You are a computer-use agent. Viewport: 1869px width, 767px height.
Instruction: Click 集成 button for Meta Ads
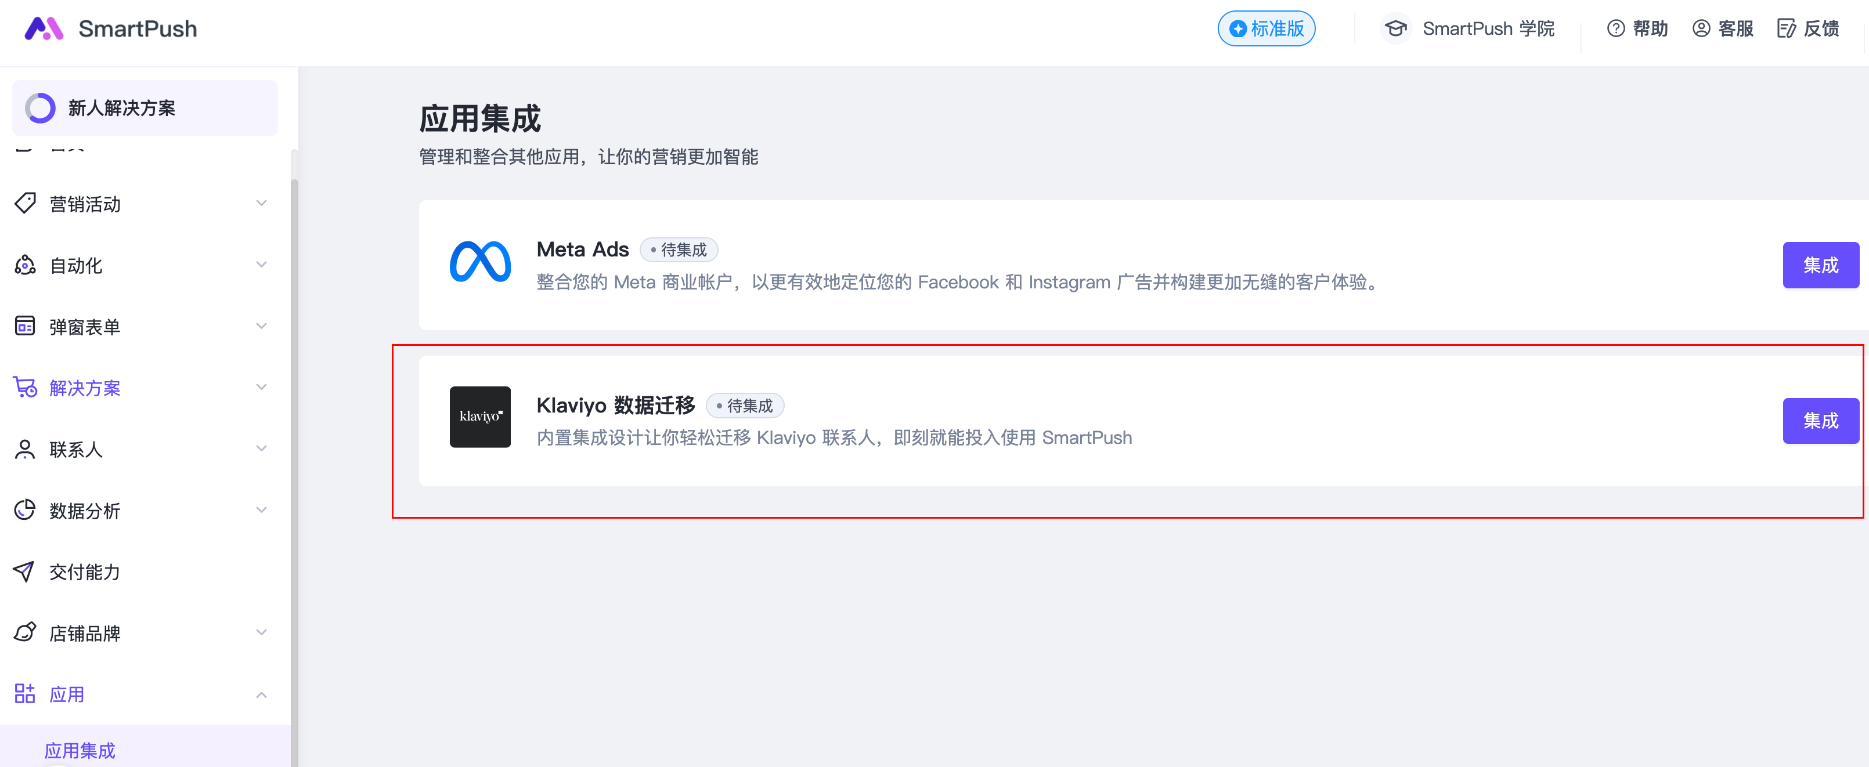tap(1820, 265)
